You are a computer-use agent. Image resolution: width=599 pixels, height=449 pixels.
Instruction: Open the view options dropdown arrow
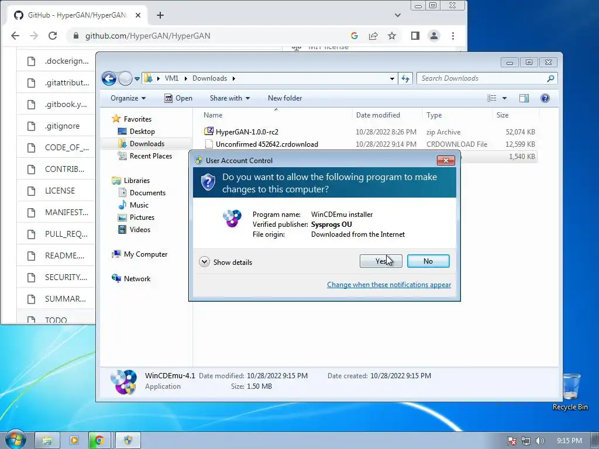click(504, 98)
